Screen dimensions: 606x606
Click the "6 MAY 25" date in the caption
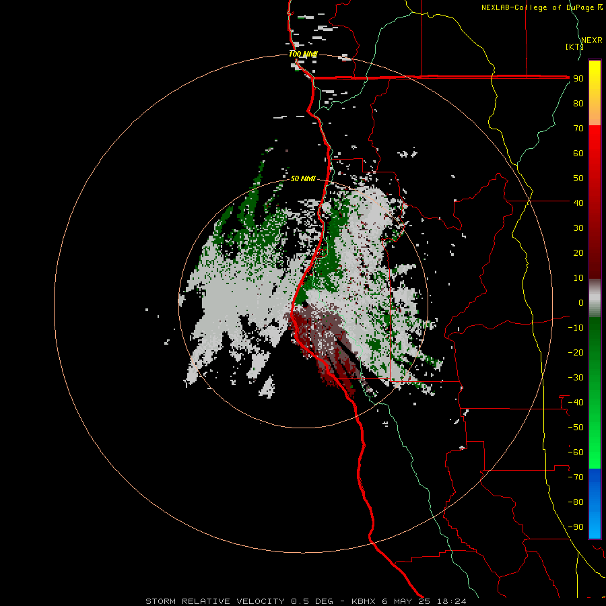click(407, 601)
